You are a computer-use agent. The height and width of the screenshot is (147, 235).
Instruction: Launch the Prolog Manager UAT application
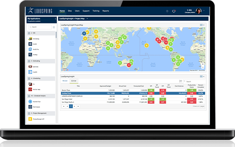click(x=36, y=119)
